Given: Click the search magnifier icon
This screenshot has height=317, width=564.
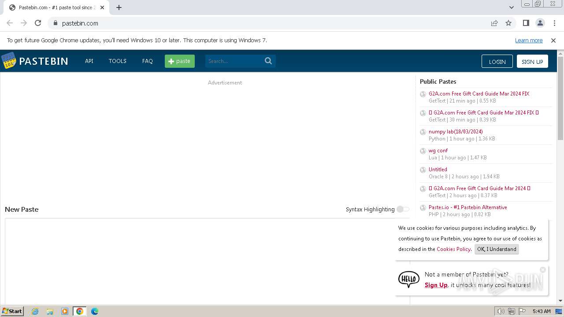Looking at the screenshot, I should click(268, 61).
